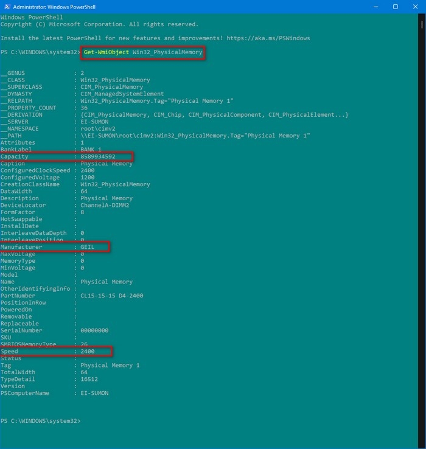426x449 pixels.
Task: Close the PowerShell window
Action: pyautogui.click(x=415, y=7)
